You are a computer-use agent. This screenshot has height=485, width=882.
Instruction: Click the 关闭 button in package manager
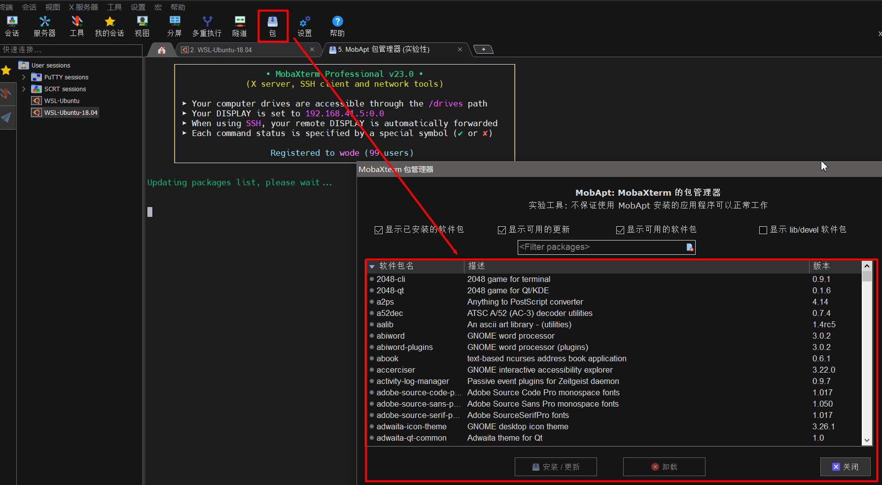click(845, 467)
